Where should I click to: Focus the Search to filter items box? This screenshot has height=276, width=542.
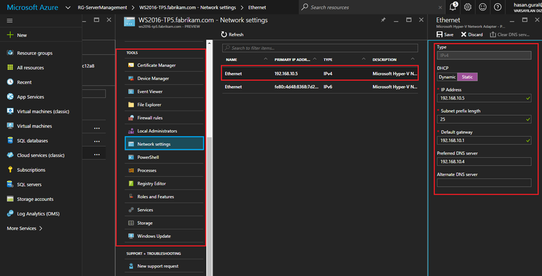pyautogui.click(x=320, y=48)
